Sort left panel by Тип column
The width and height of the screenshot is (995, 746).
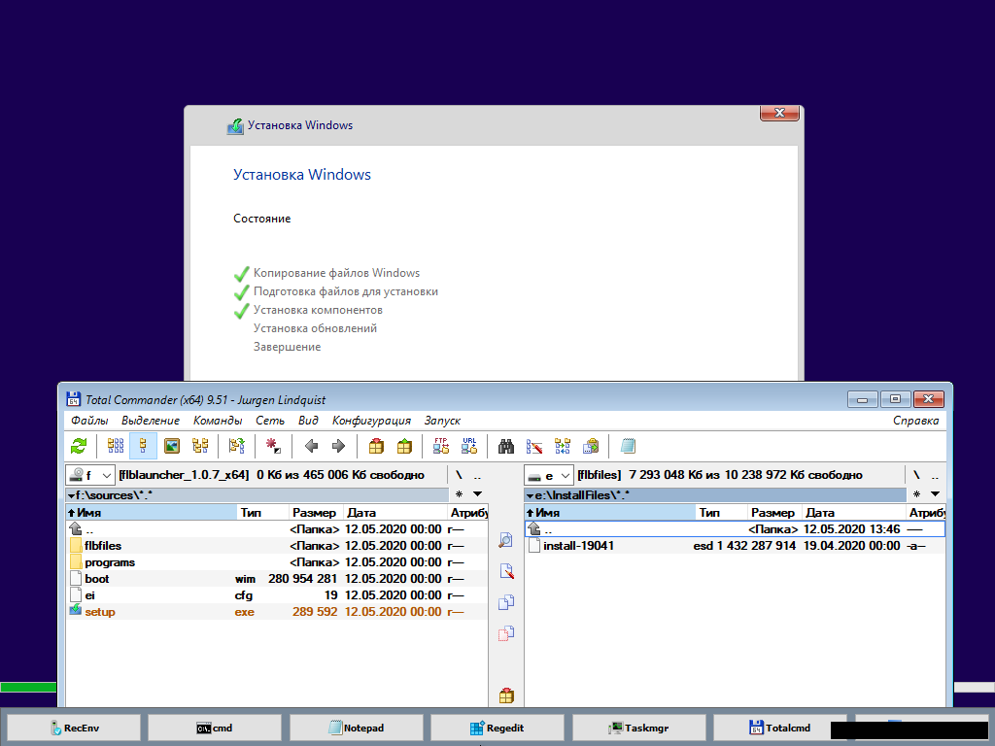click(262, 513)
